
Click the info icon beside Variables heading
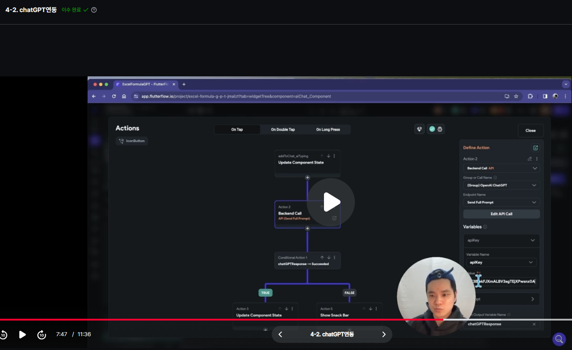[485, 227]
